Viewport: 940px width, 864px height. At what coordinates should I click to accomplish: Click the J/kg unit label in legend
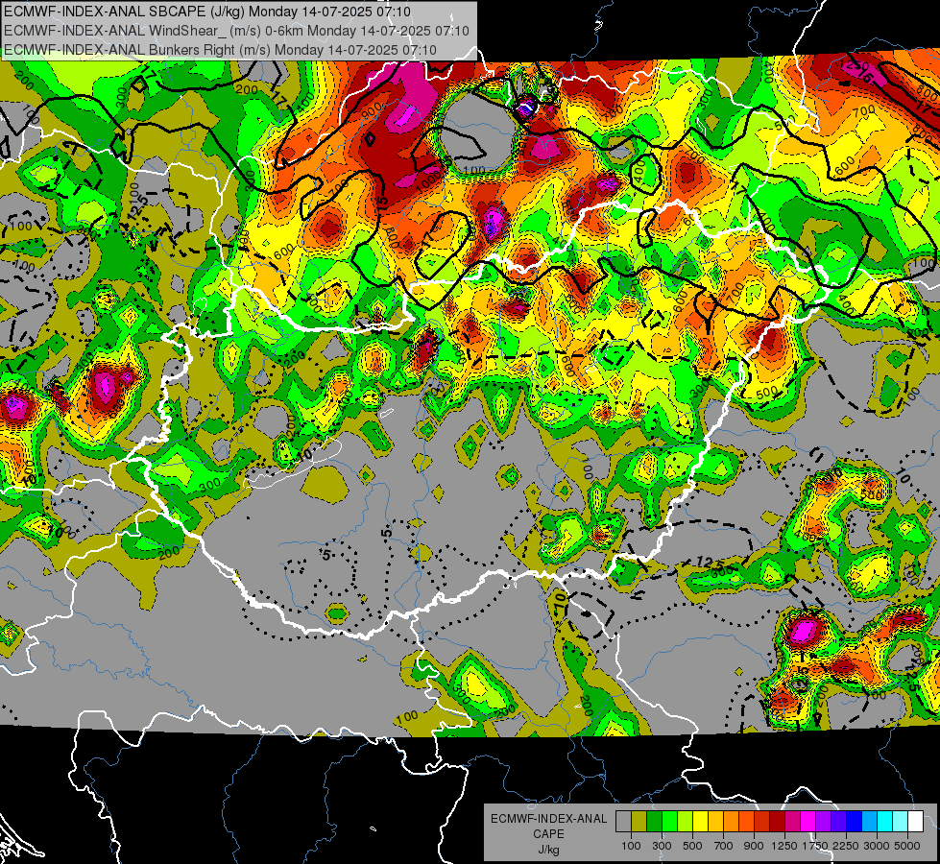[548, 850]
